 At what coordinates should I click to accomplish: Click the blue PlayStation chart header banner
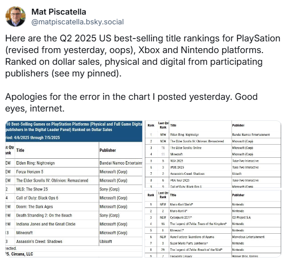(x=74, y=131)
